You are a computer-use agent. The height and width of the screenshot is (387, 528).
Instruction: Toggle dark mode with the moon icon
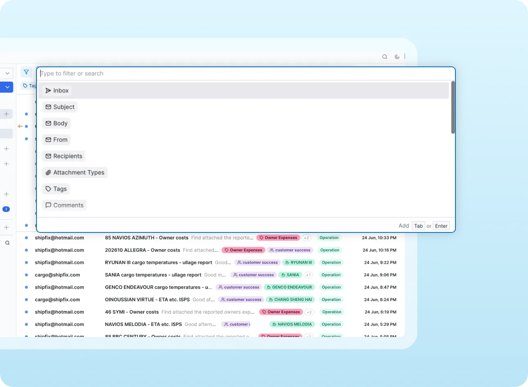(397, 57)
